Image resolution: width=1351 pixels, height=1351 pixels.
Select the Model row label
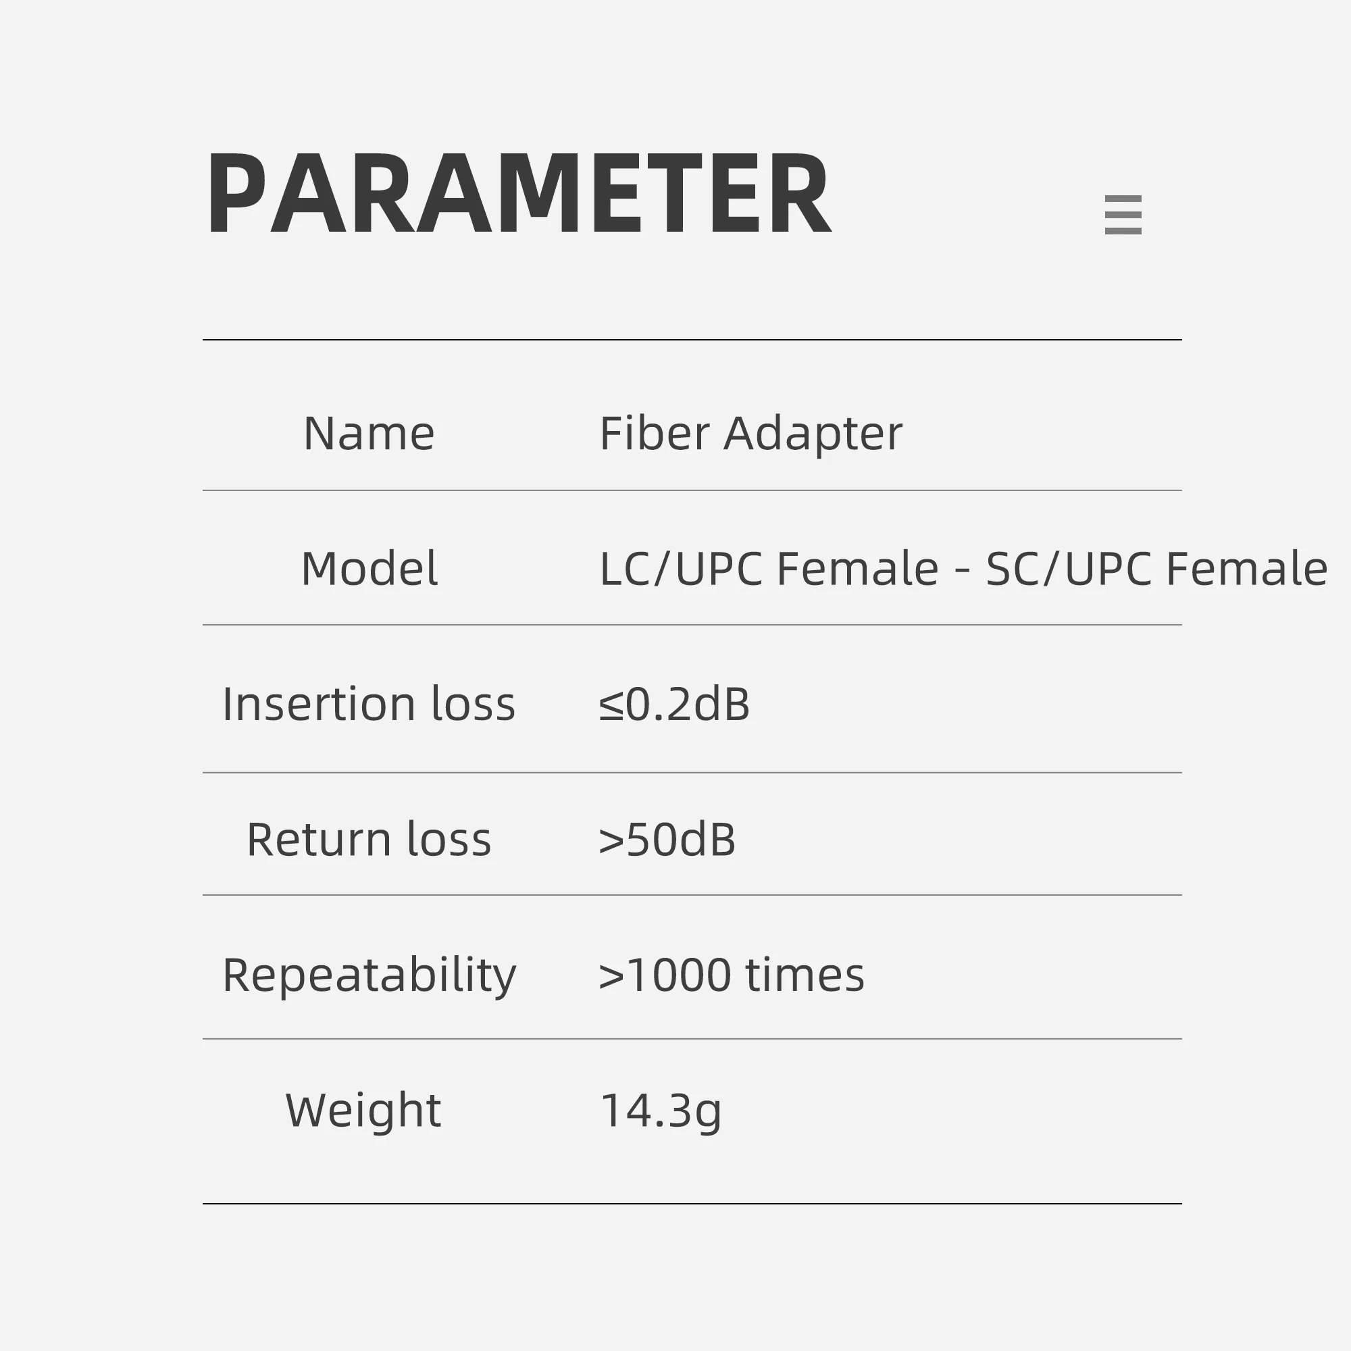tap(369, 568)
